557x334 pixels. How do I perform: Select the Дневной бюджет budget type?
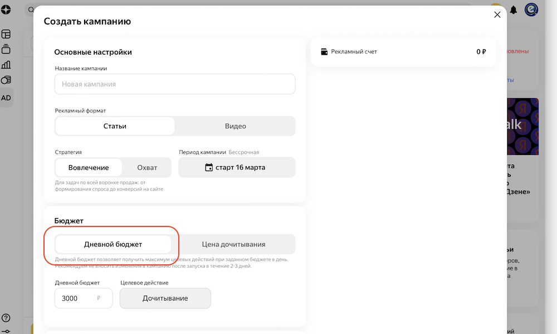tap(113, 244)
